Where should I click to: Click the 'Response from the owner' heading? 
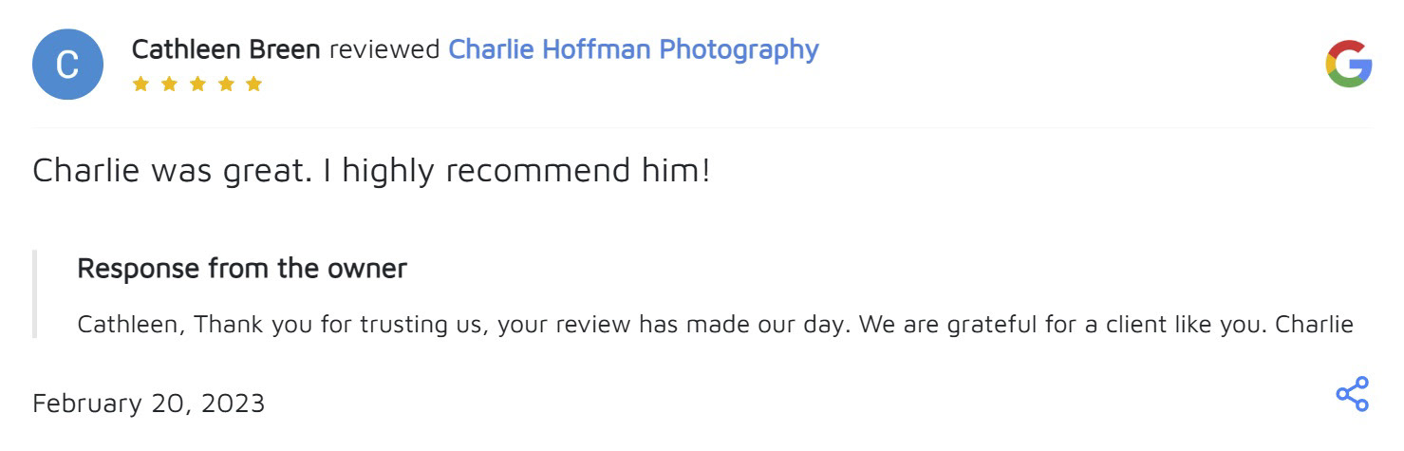coord(242,269)
